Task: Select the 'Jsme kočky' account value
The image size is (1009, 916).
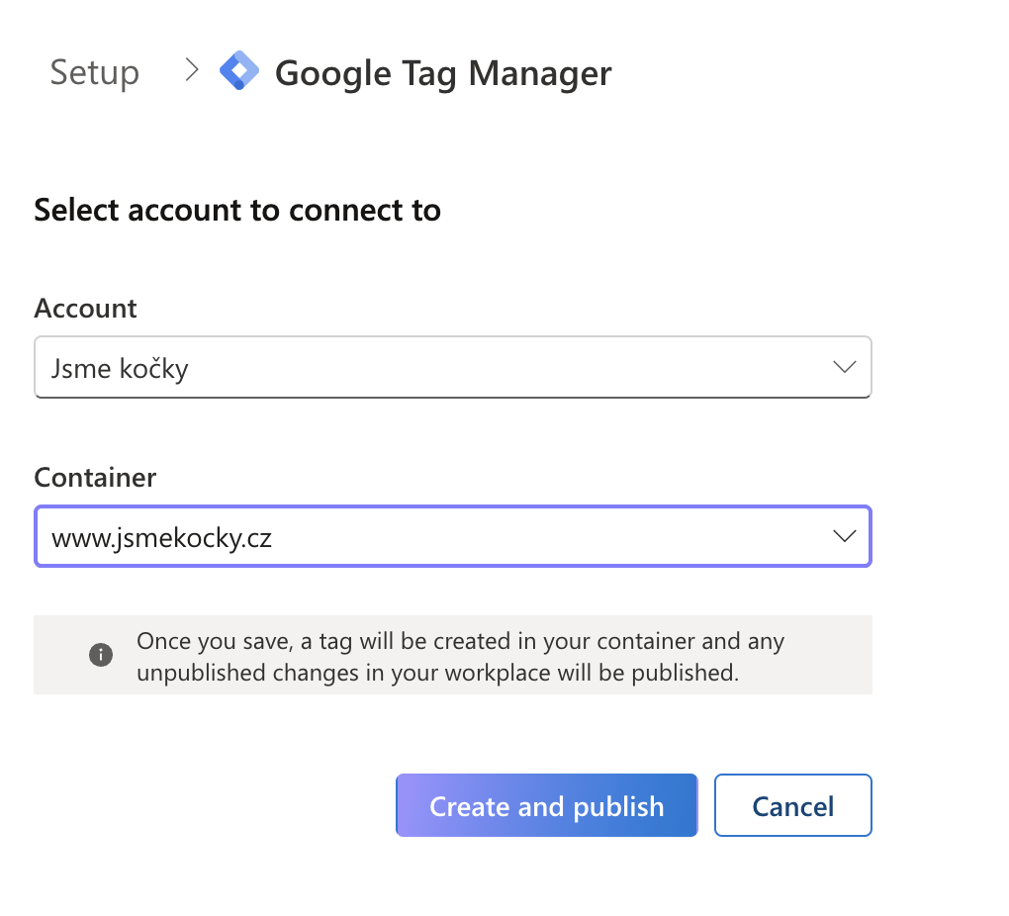Action: [x=120, y=369]
